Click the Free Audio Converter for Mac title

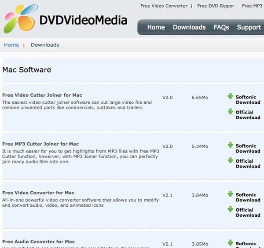click(38, 241)
